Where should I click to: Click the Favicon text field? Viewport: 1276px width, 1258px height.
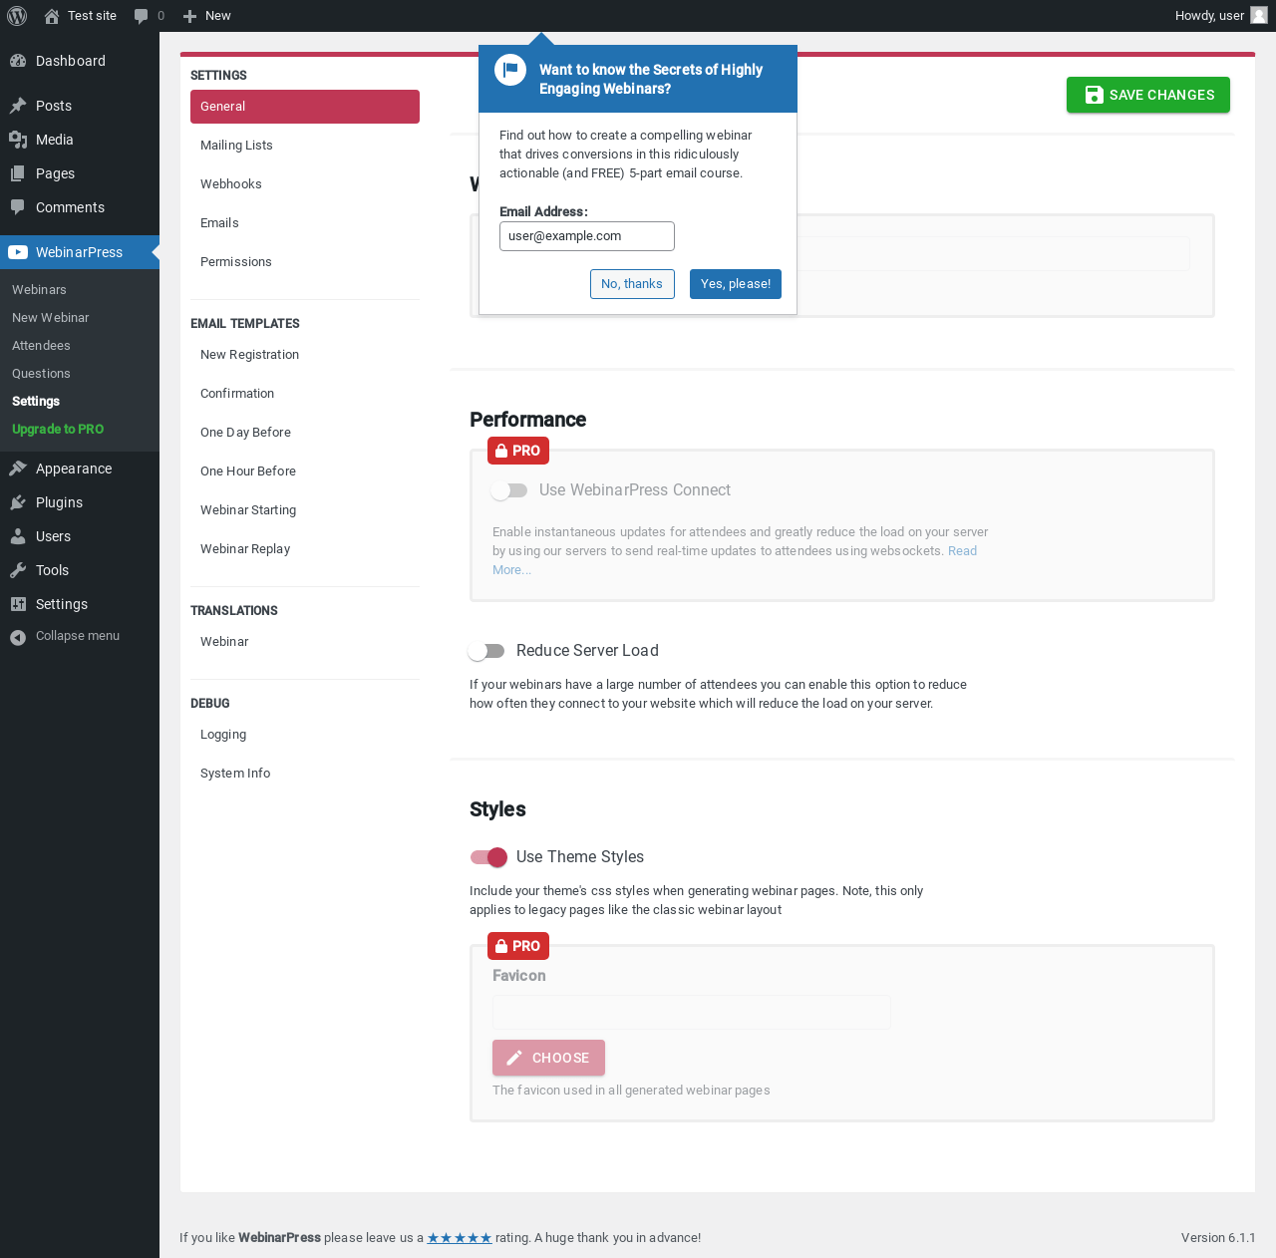coord(692,1013)
